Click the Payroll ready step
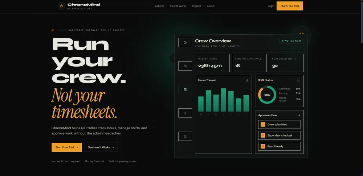 279,146
